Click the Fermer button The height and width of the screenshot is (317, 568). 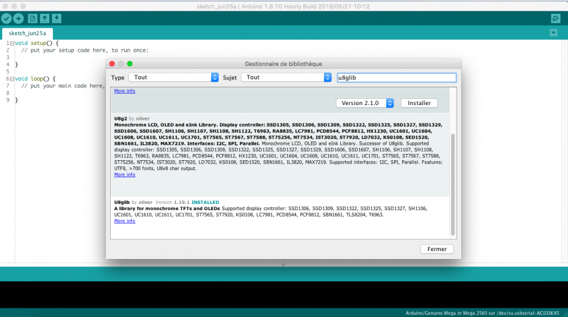click(x=437, y=249)
